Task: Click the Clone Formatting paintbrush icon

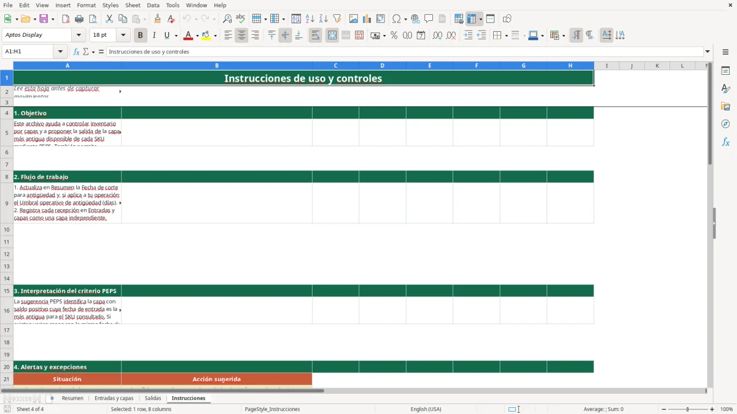Action: point(158,19)
